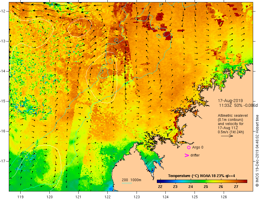Click the longitude 125 axis label
The height and width of the screenshot is (200, 259).
(195, 197)
